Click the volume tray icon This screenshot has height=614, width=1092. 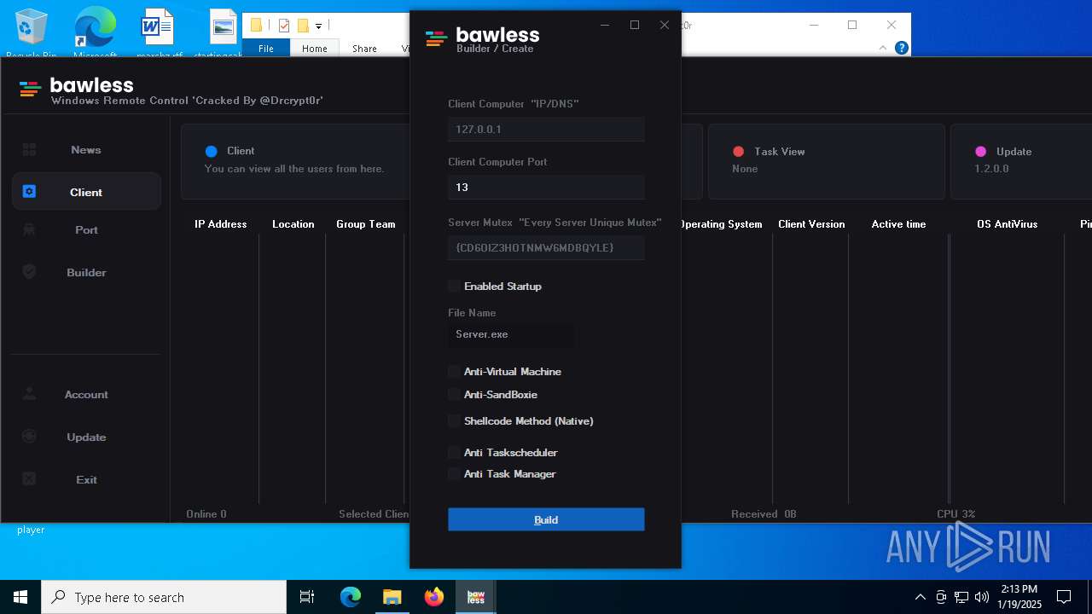[982, 597]
